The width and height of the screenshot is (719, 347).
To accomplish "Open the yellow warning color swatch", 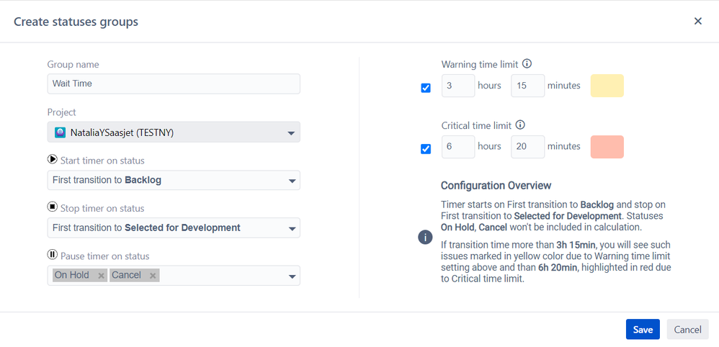I will point(607,86).
